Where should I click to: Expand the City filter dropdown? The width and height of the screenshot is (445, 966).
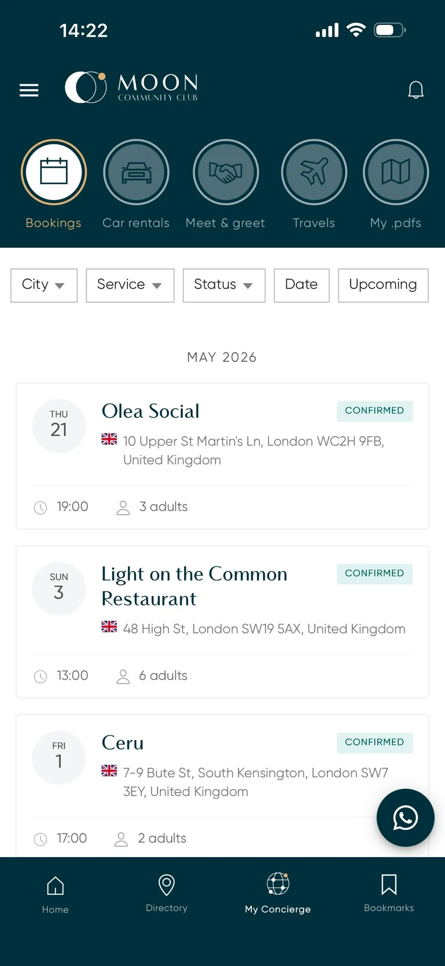pyautogui.click(x=44, y=285)
